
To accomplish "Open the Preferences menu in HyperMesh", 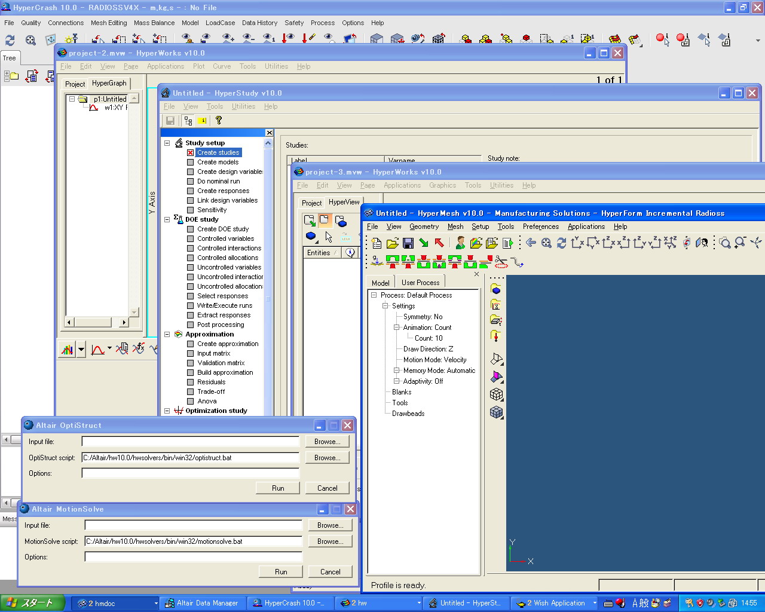I will (x=541, y=227).
